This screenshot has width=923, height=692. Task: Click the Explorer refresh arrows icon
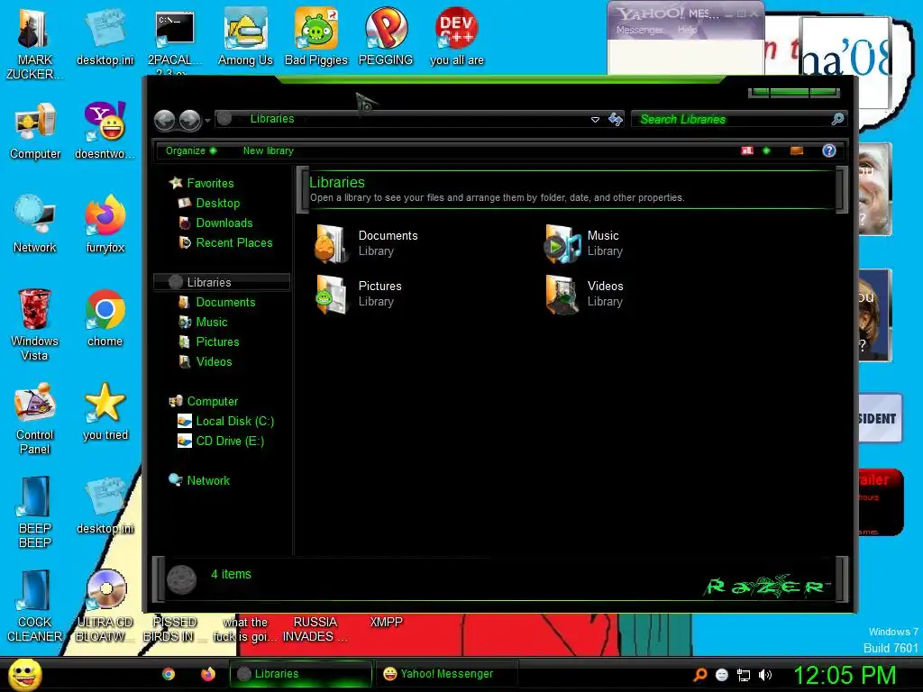[x=616, y=119]
